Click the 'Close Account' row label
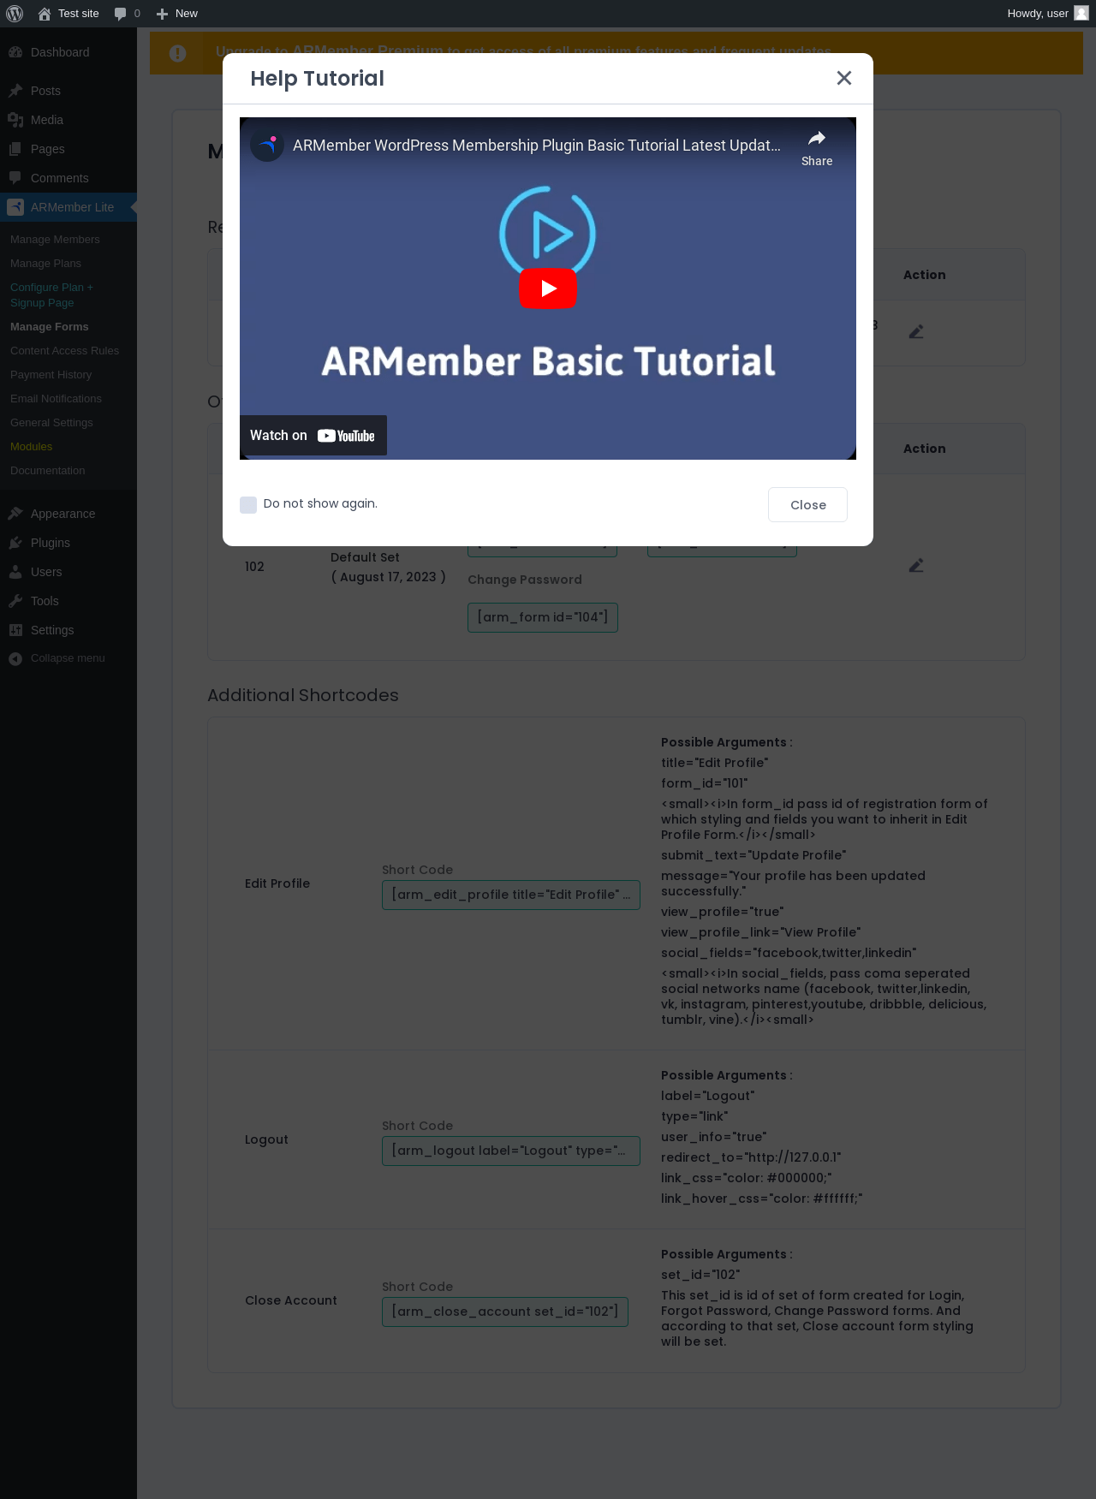The image size is (1096, 1499). coord(291,1300)
